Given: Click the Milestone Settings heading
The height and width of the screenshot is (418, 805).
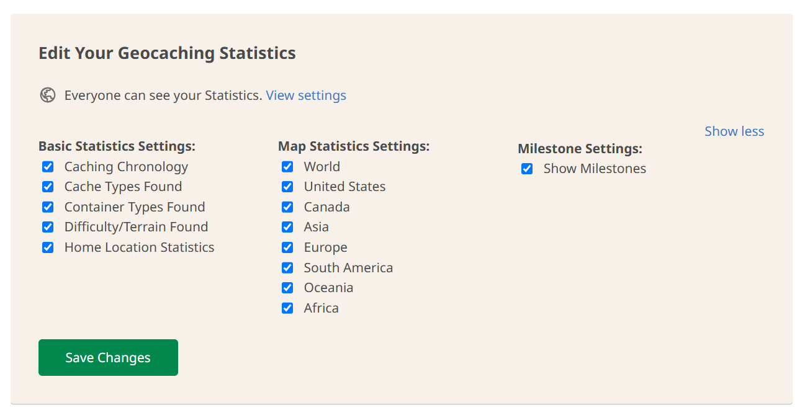Looking at the screenshot, I should (x=580, y=149).
